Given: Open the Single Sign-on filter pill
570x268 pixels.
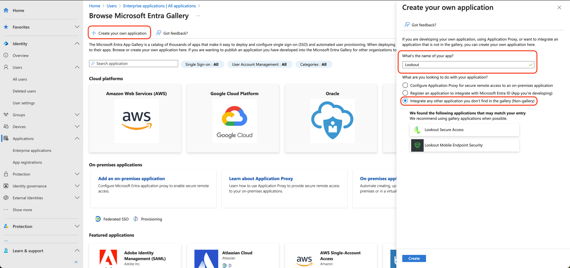Looking at the screenshot, I should (202, 64).
